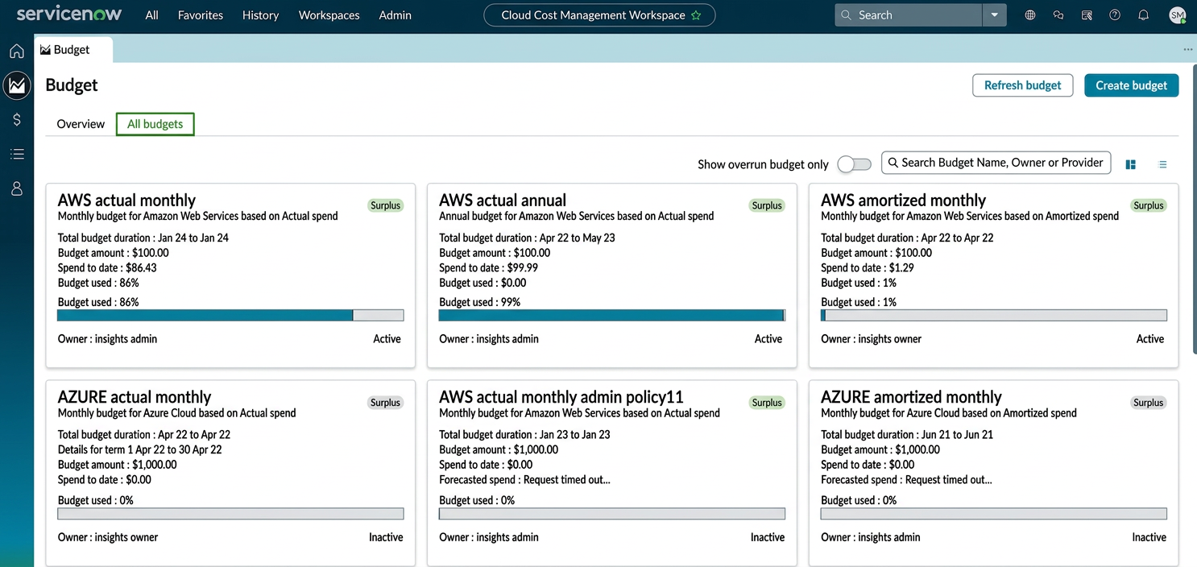Viewport: 1197px width, 567px height.
Task: Click the star favorite icon on workspace pill
Action: pos(696,15)
